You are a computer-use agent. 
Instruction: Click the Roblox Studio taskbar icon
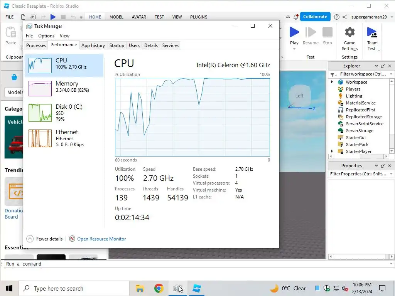196,288
